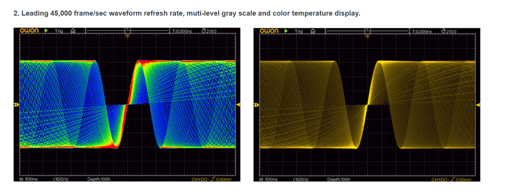
Task: Click green run arrow in yellow gray-scale screenshot
Action: (x=286, y=31)
